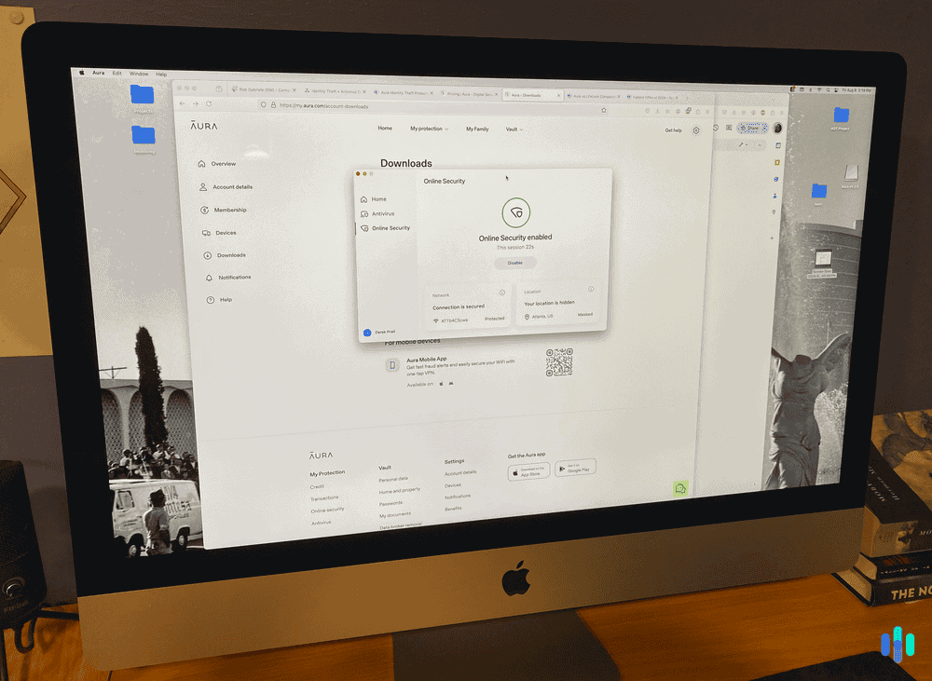Open the Window menu in the menu bar

coord(138,74)
